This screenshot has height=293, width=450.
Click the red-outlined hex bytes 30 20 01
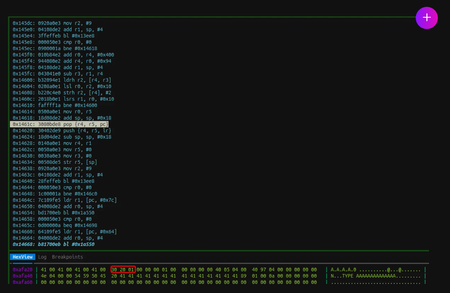click(x=123, y=269)
